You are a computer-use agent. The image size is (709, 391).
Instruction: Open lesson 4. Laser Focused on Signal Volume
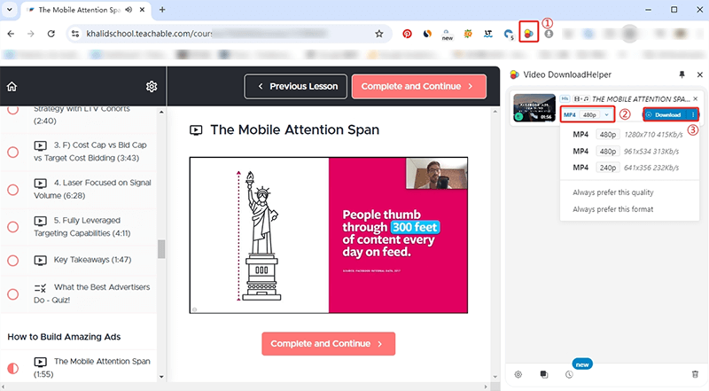click(x=92, y=189)
